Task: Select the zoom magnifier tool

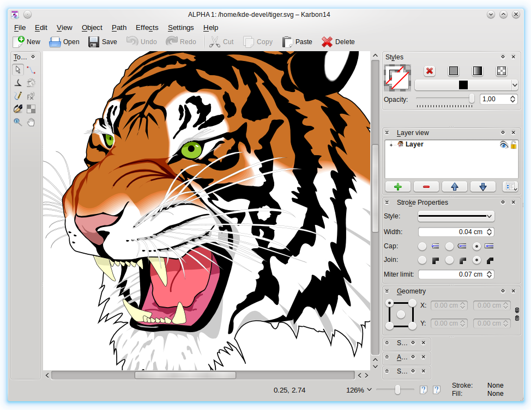Action: tap(18, 122)
